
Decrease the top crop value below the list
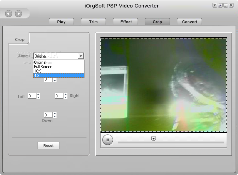click(x=54, y=81)
